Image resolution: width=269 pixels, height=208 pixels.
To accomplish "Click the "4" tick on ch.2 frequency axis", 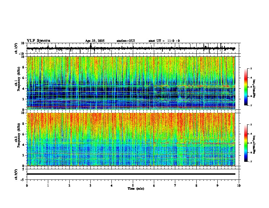I will coord(23,145).
